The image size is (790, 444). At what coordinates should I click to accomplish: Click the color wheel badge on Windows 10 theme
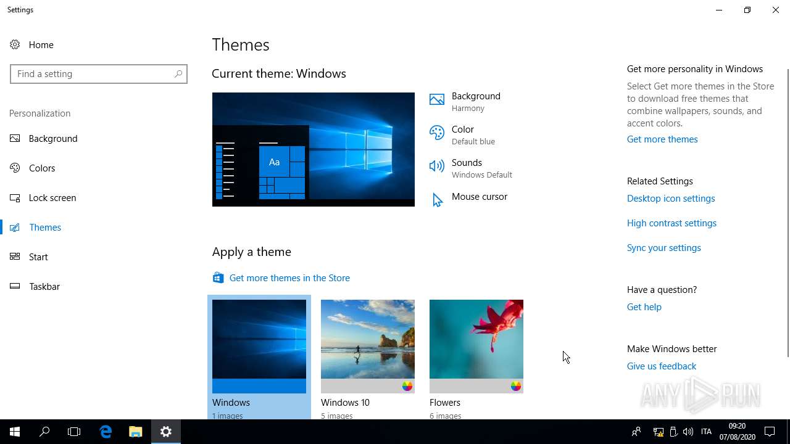click(407, 386)
